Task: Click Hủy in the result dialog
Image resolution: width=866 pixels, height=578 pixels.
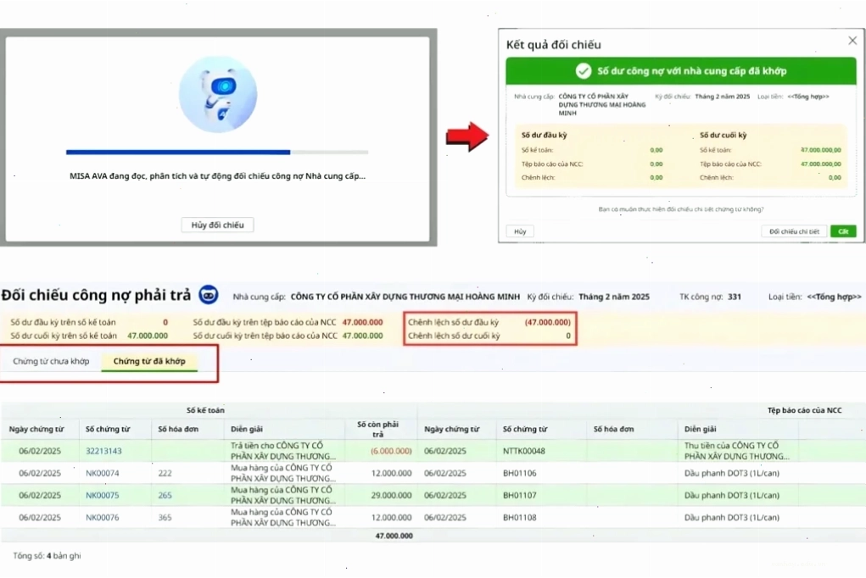Action: pos(520,231)
